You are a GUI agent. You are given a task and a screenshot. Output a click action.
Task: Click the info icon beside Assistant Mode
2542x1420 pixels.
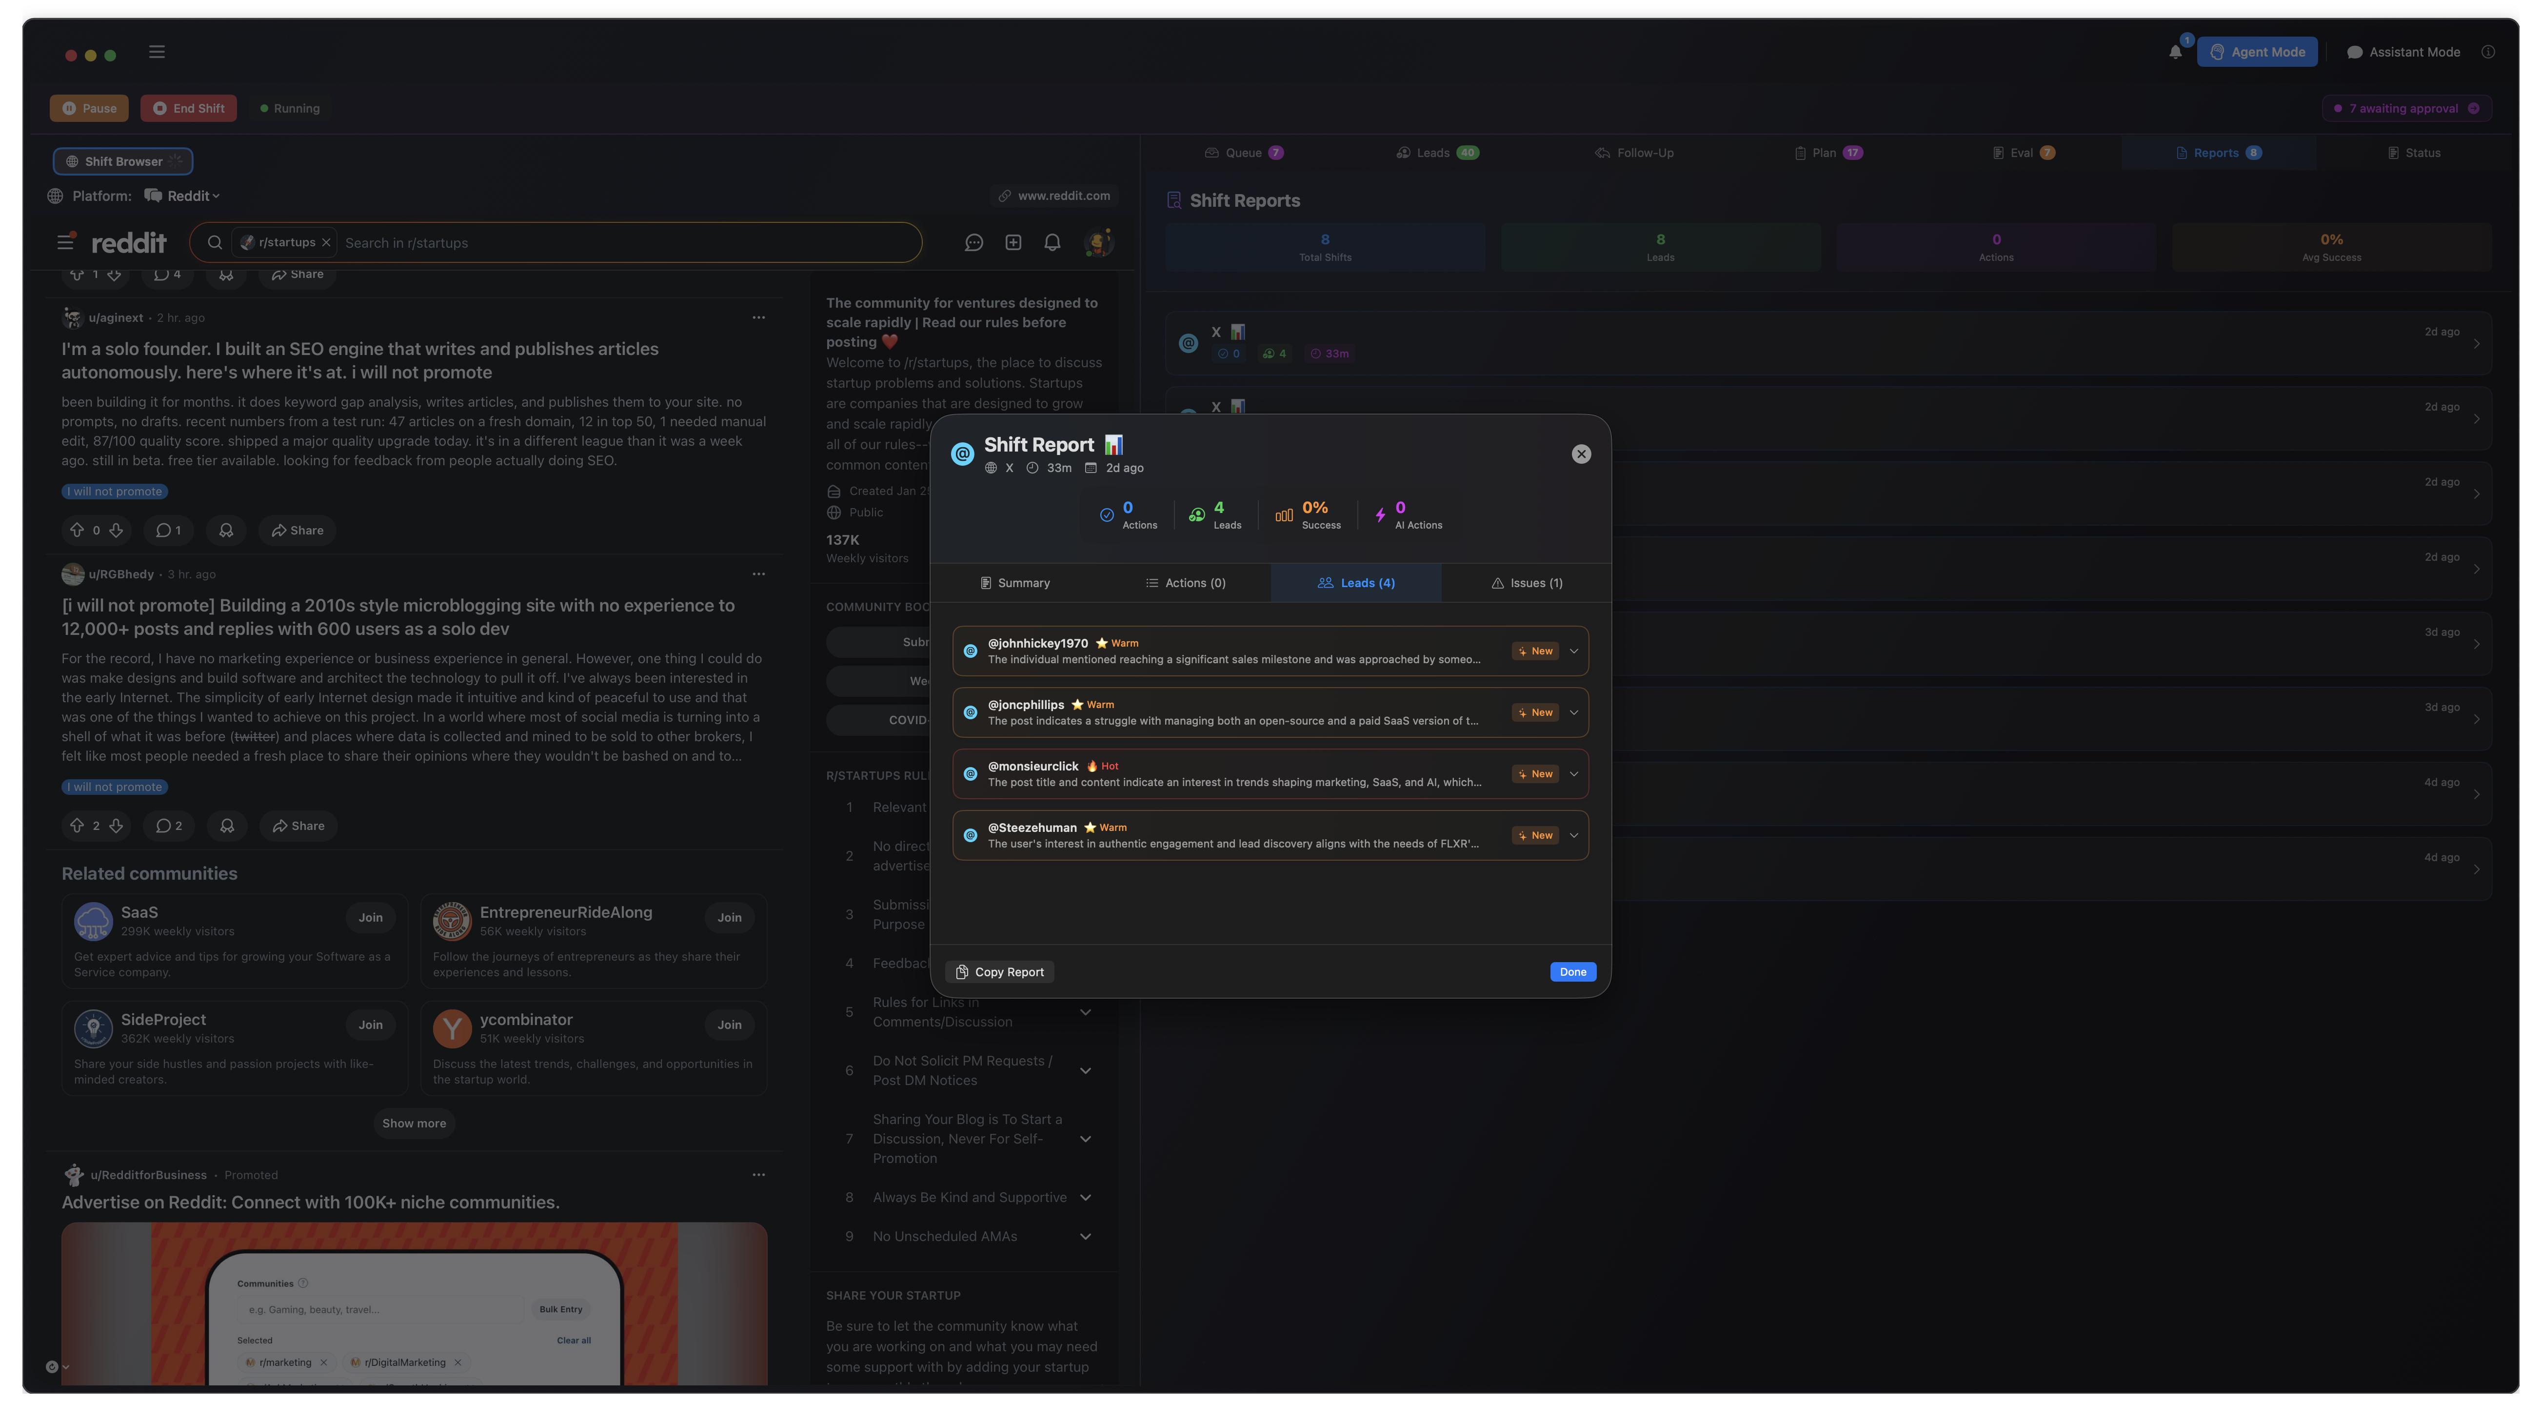(x=2488, y=52)
